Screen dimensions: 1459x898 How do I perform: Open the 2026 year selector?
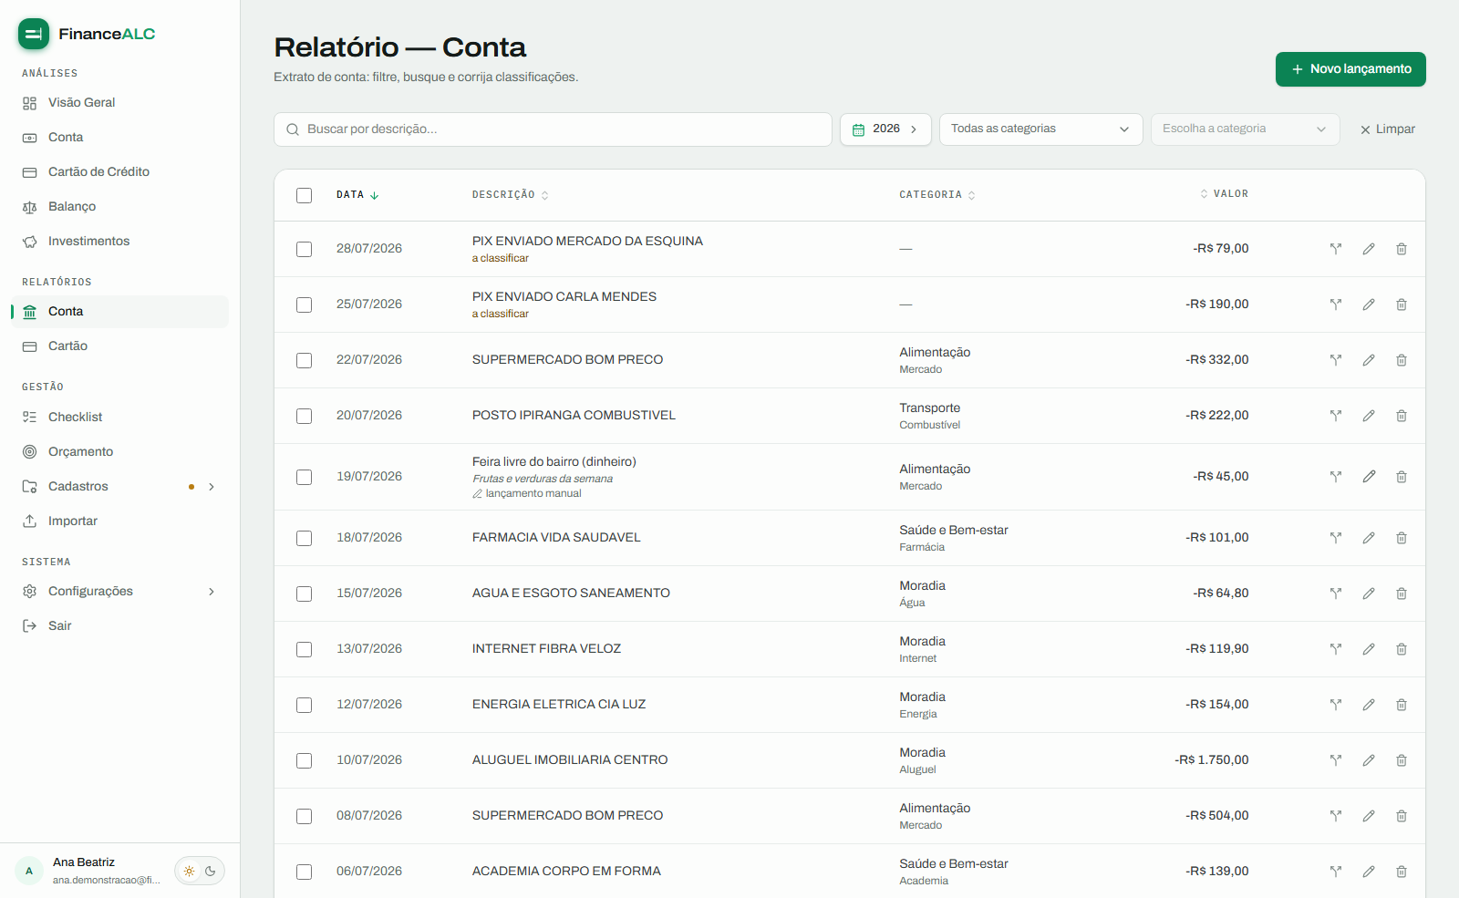point(885,129)
